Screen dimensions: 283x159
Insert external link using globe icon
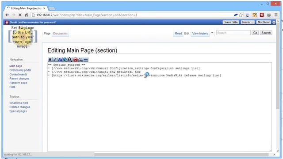pyautogui.click(x=65, y=60)
